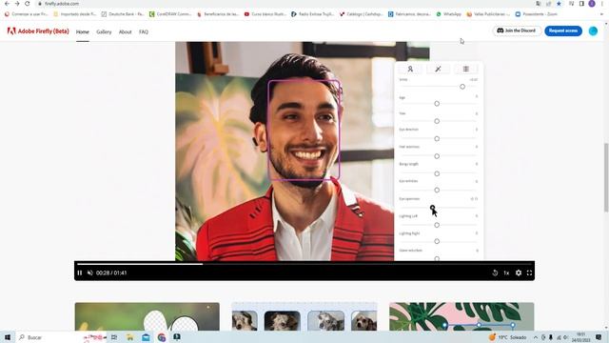Open the weather widget showing Soleado
609x343 pixels.
508,337
